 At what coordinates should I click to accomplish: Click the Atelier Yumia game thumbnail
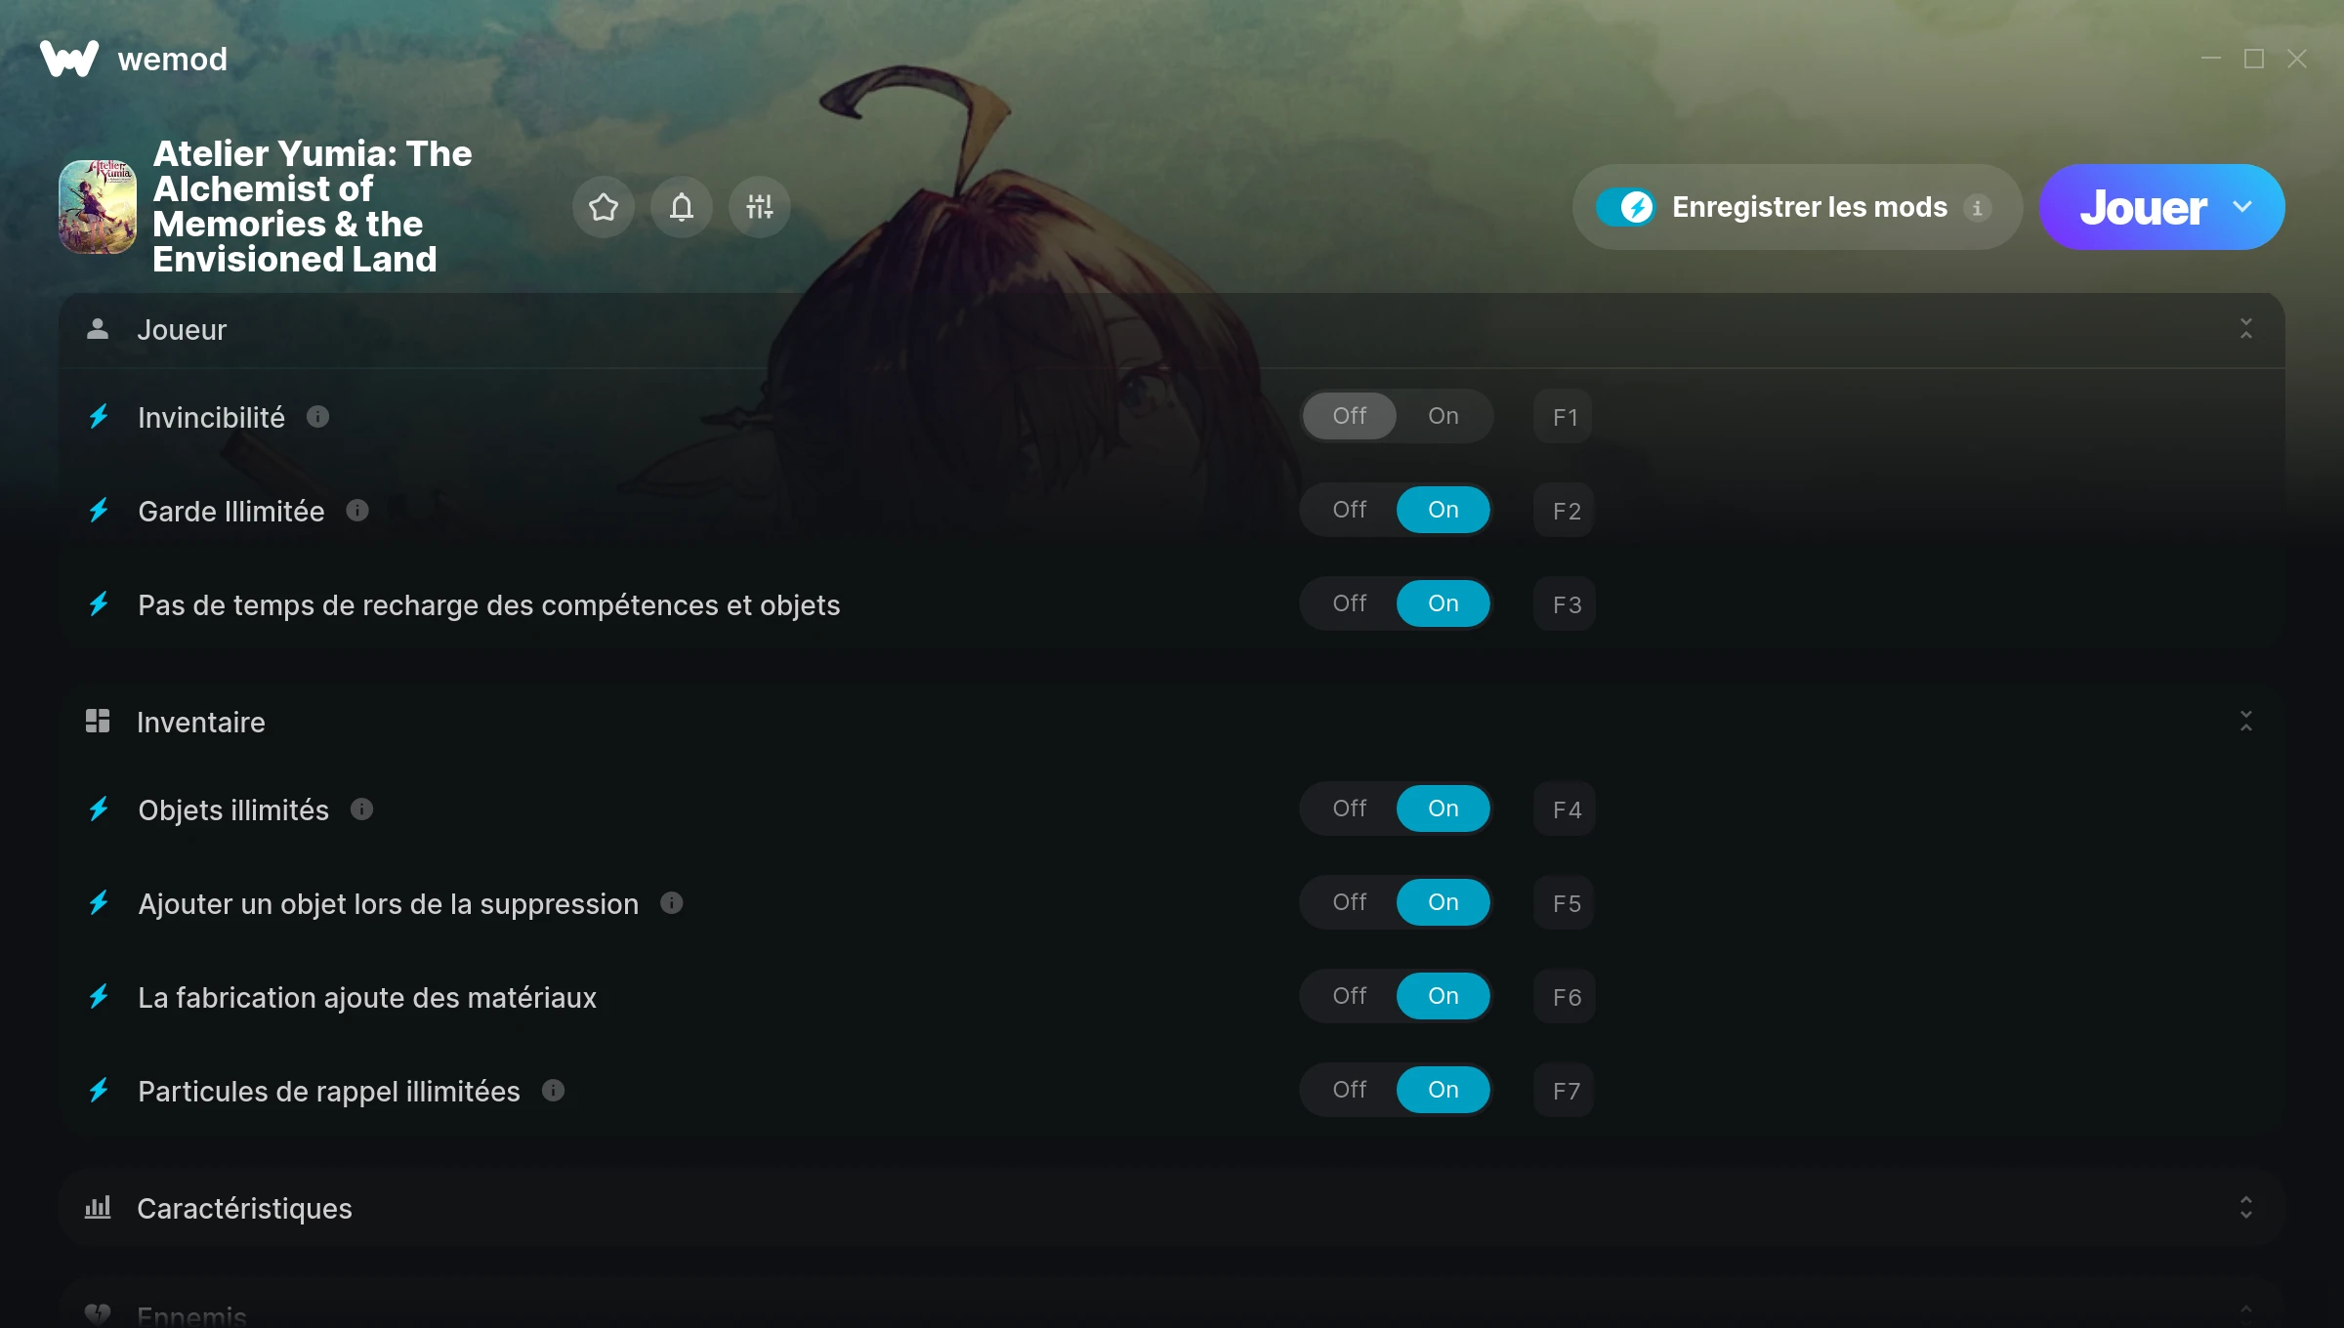click(x=98, y=207)
